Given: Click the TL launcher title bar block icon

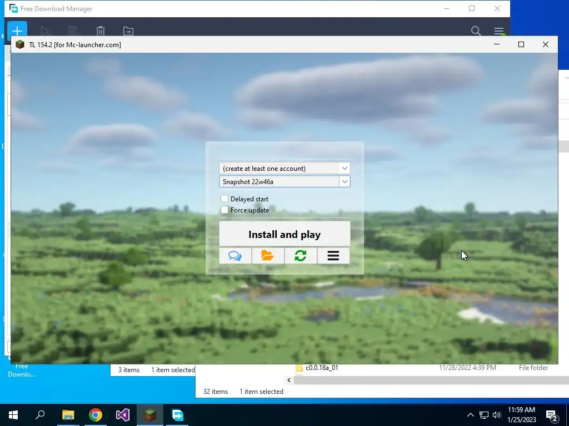Looking at the screenshot, I should pyautogui.click(x=20, y=44).
